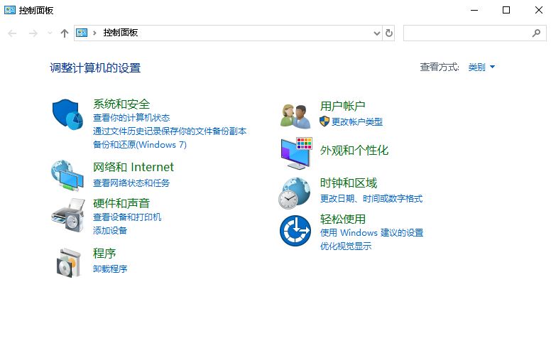Click 卸载程序 link
This screenshot has width=551, height=353.
pyautogui.click(x=110, y=268)
